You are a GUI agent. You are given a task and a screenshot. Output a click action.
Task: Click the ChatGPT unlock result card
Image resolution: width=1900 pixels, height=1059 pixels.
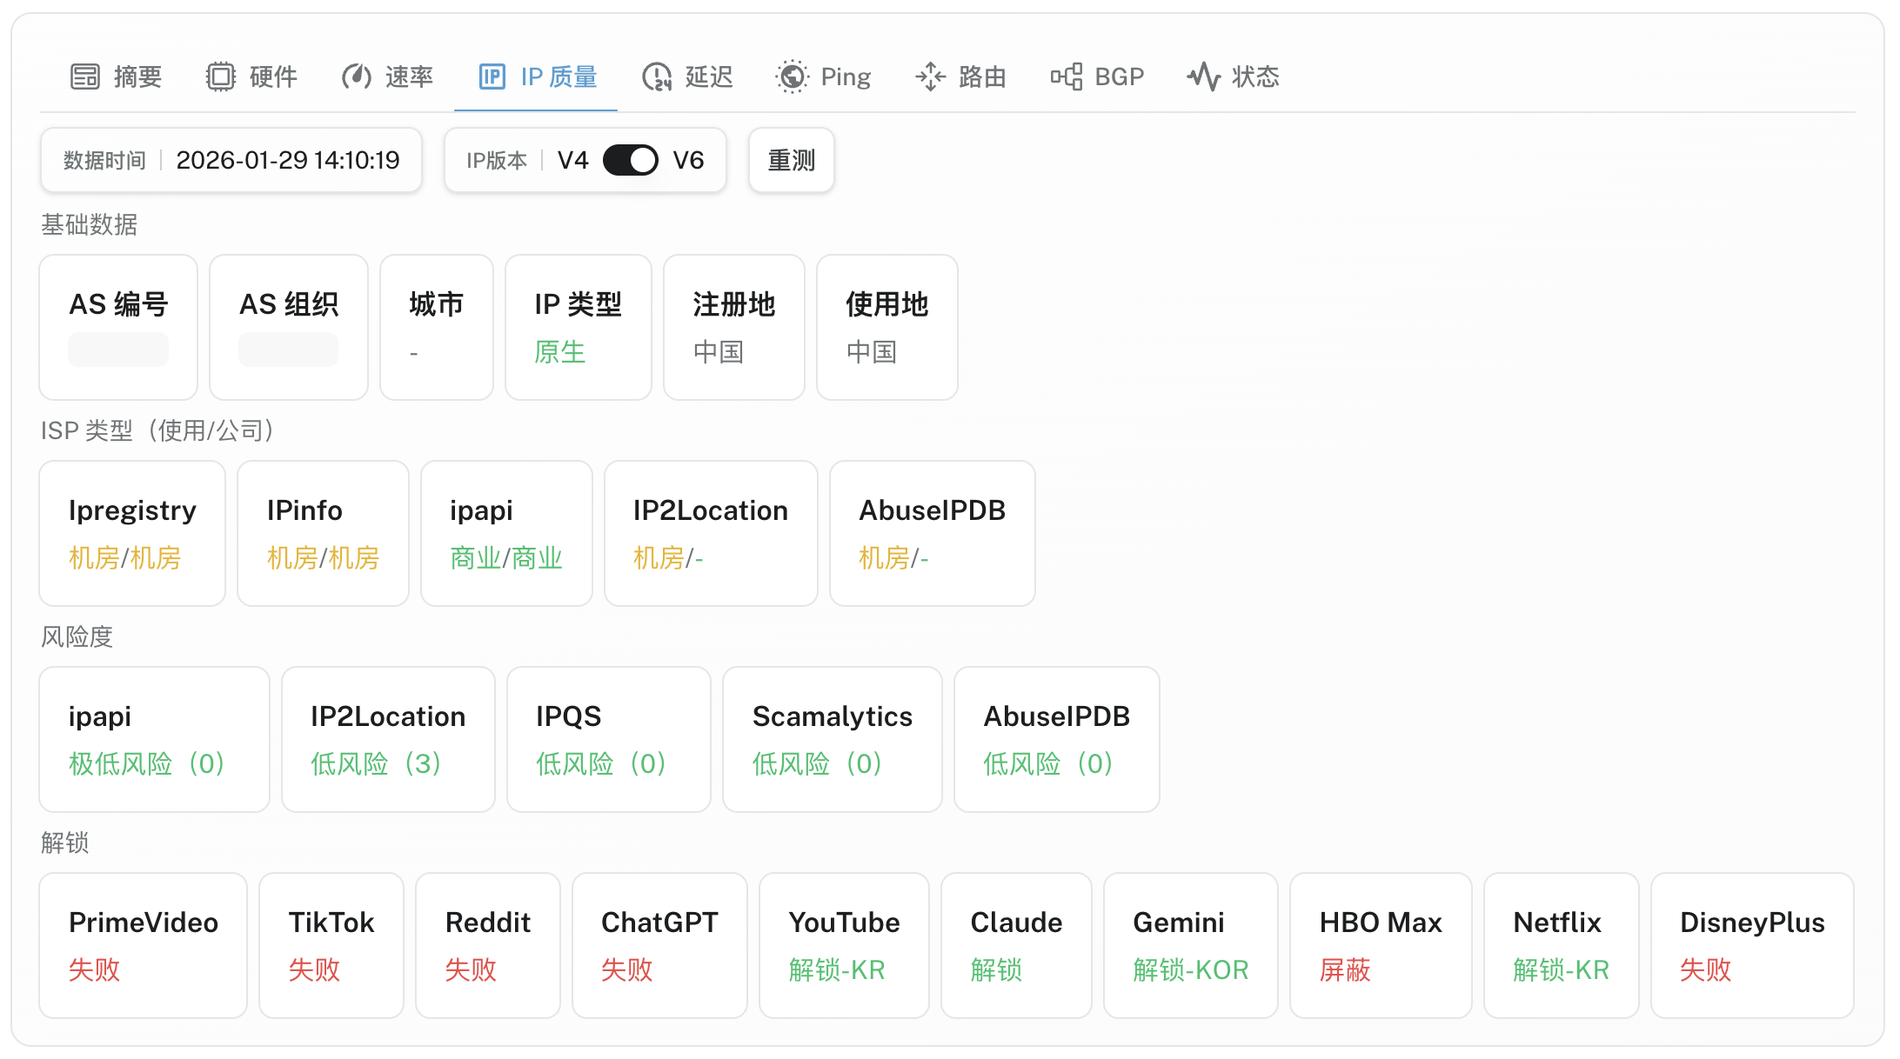click(659, 945)
